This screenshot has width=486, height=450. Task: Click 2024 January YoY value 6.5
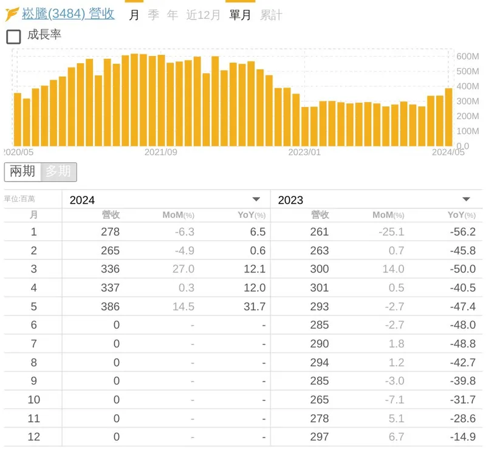[258, 232]
